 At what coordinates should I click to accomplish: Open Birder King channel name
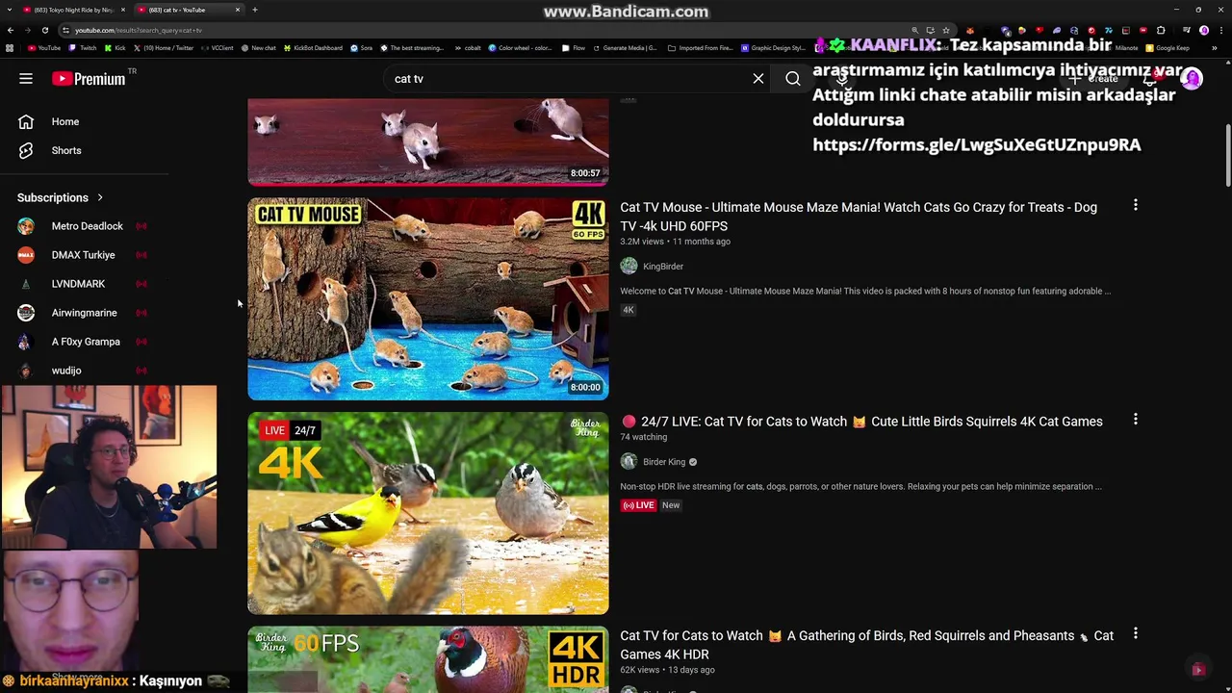pyautogui.click(x=664, y=462)
